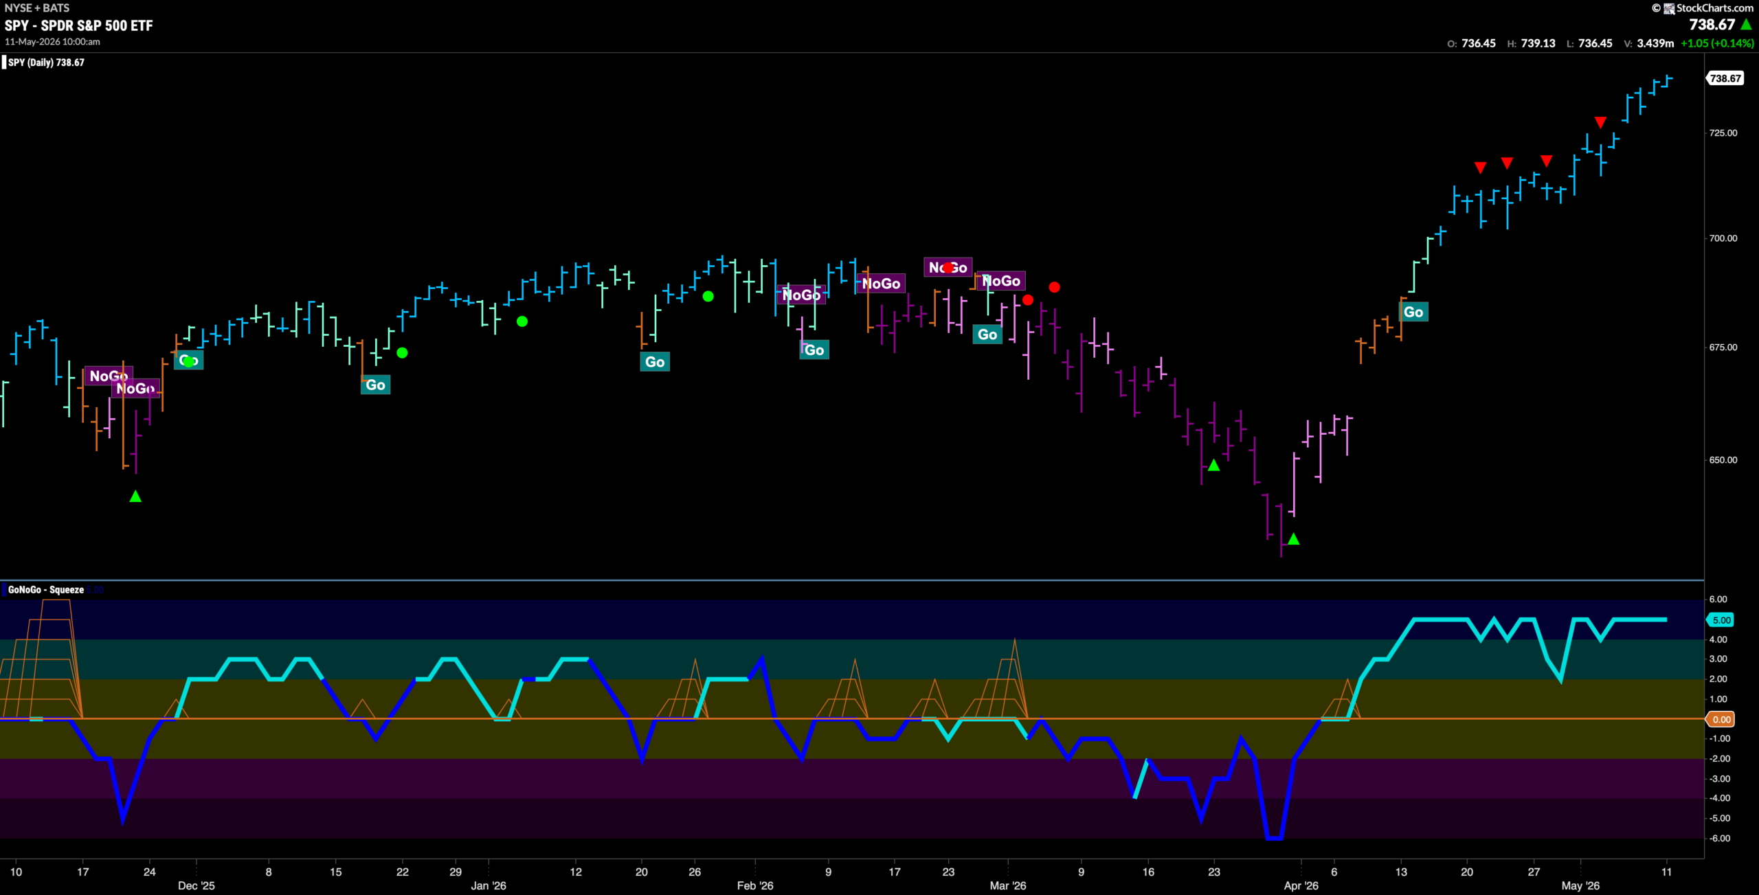Click the NYSE + BATS exchange label
1759x895 pixels.
(x=37, y=8)
